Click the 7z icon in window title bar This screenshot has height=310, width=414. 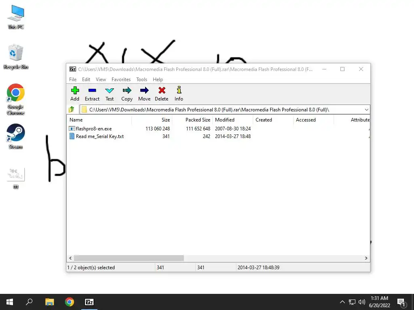pyautogui.click(x=73, y=69)
